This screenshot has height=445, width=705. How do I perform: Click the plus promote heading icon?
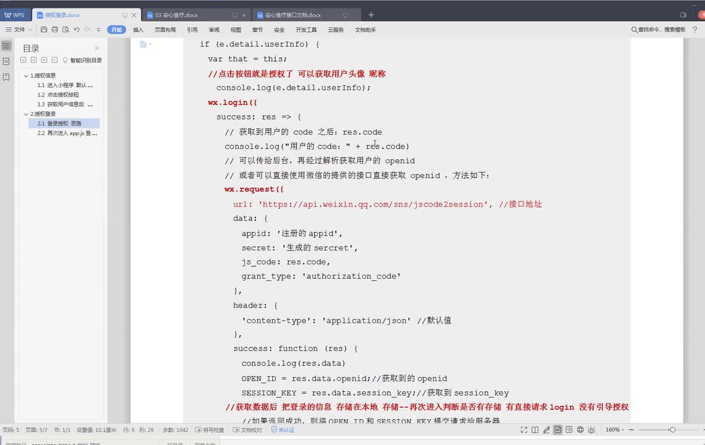44,60
